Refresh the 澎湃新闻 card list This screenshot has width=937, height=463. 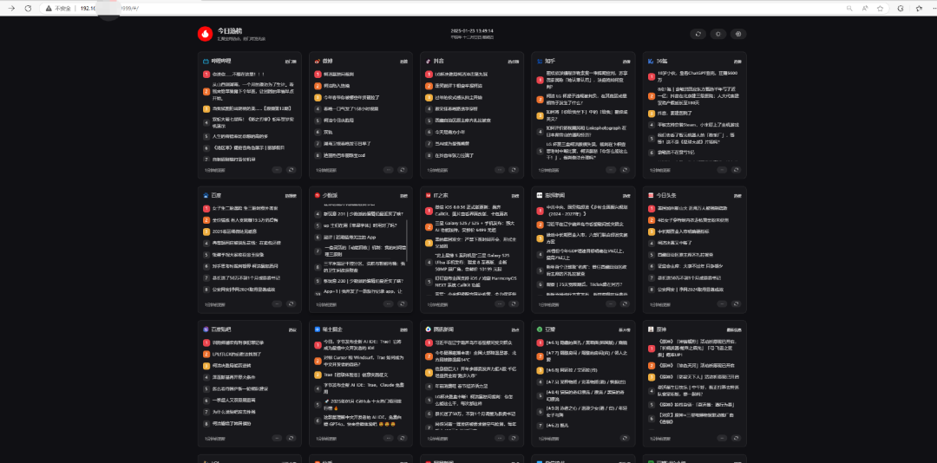[x=625, y=304]
